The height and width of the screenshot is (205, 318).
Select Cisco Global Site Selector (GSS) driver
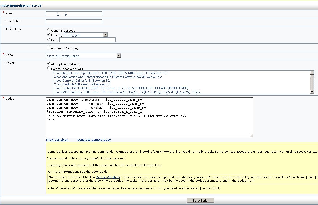pos(121,88)
